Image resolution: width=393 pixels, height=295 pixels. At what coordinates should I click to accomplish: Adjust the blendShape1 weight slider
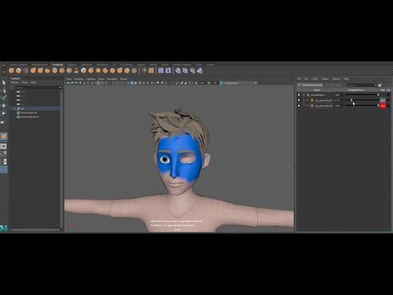[362, 95]
